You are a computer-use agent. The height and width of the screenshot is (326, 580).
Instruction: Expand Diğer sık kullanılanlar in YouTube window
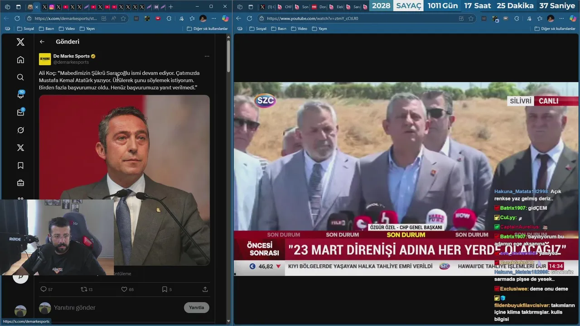tap(555, 29)
